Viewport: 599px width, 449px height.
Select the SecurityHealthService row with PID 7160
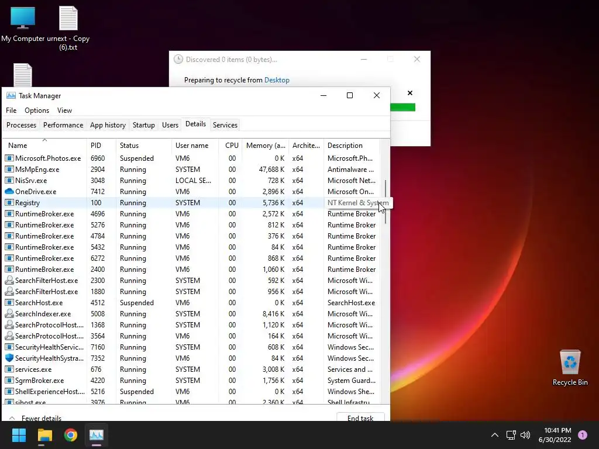tap(192, 347)
